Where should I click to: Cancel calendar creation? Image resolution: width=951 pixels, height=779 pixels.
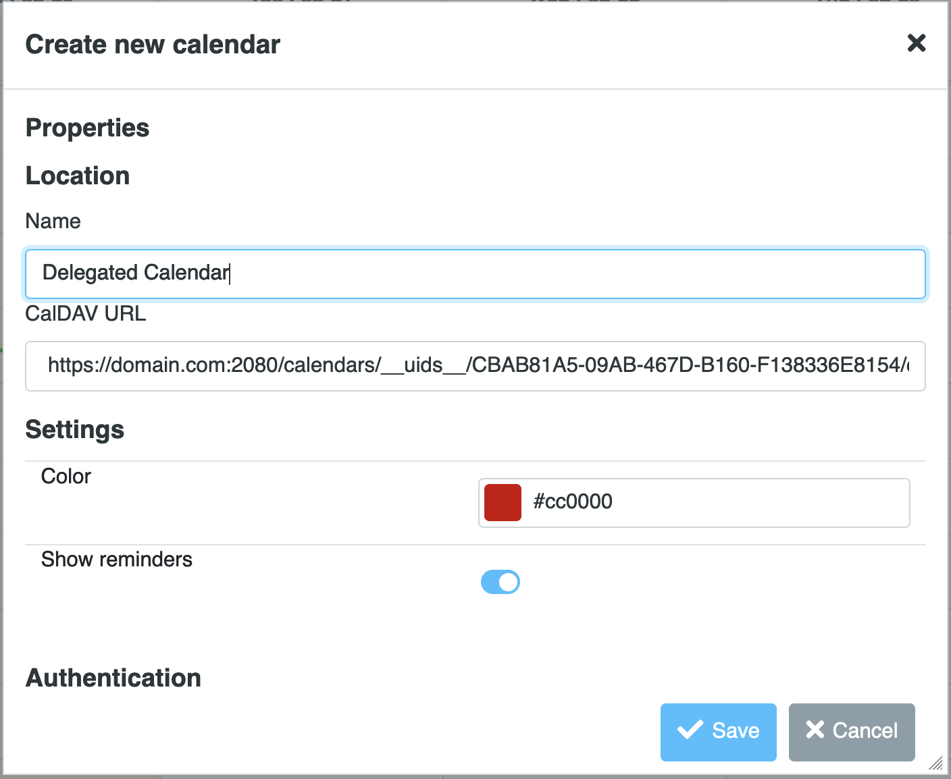click(x=851, y=732)
